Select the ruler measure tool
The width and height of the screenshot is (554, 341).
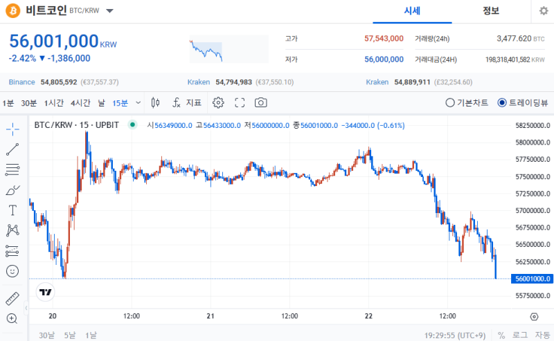(x=12, y=299)
